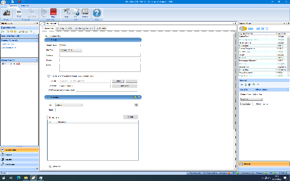Open the Test dropdown in procedure section
Image resolution: width=290 pixels, height=181 pixels.
[x=69, y=105]
